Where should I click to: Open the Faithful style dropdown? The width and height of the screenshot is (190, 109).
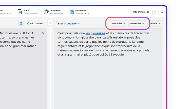155,23
